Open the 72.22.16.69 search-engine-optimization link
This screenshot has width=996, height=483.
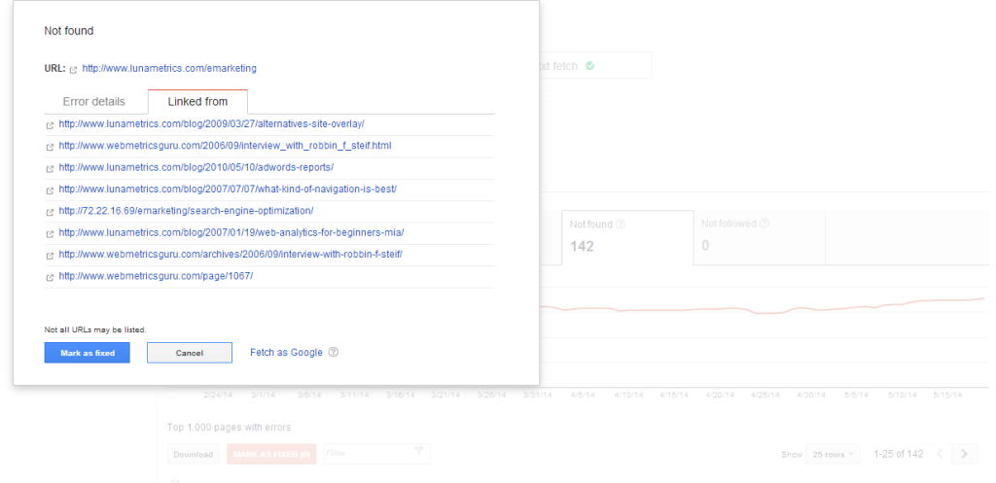tap(186, 210)
